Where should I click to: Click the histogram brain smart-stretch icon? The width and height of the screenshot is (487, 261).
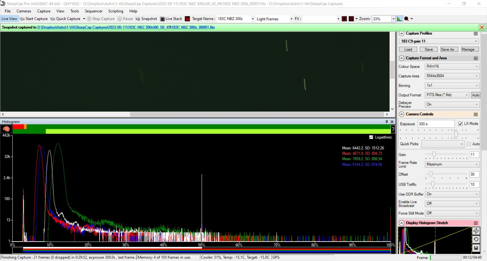[6, 129]
